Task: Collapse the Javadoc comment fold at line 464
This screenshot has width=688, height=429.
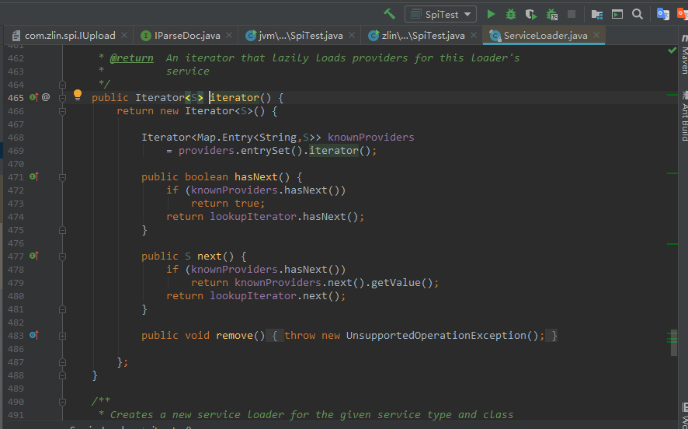Action: click(62, 84)
